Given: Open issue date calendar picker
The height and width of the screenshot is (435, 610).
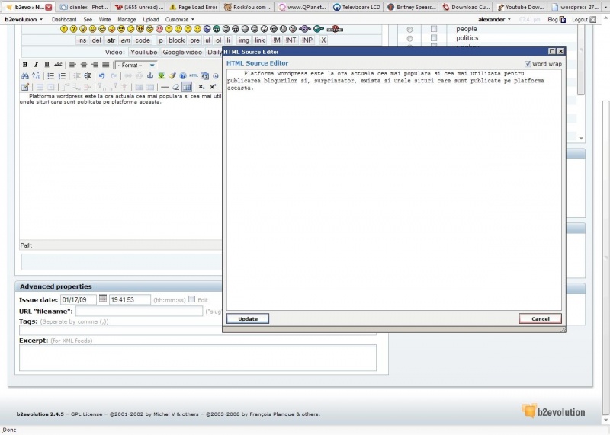Looking at the screenshot, I should (103, 299).
